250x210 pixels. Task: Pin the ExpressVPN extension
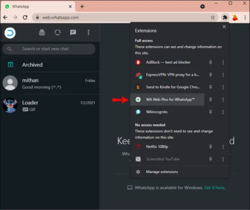210,75
